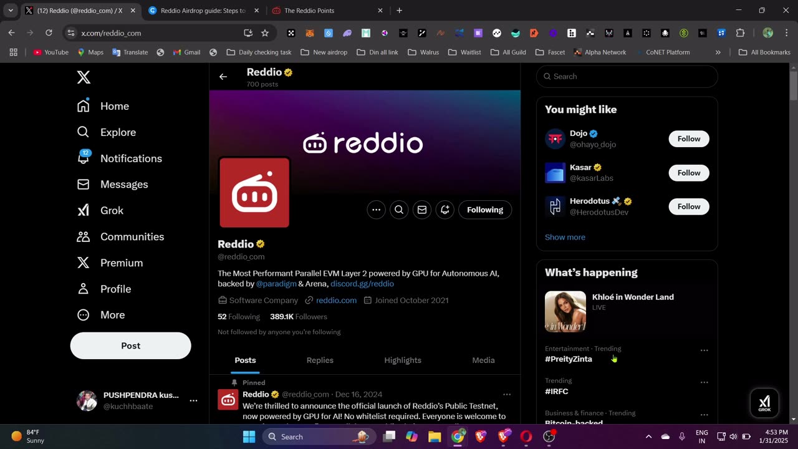Open New airdrop bookmark folder
This screenshot has height=449, width=798.
(324, 52)
